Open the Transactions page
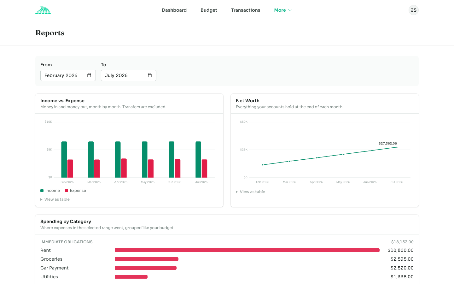Screen dimensions: 454x284 point(246,10)
